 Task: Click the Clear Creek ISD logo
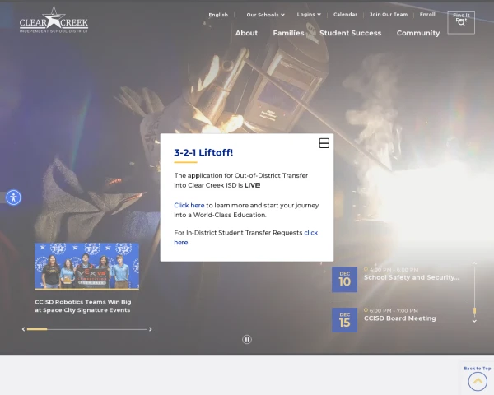[54, 20]
